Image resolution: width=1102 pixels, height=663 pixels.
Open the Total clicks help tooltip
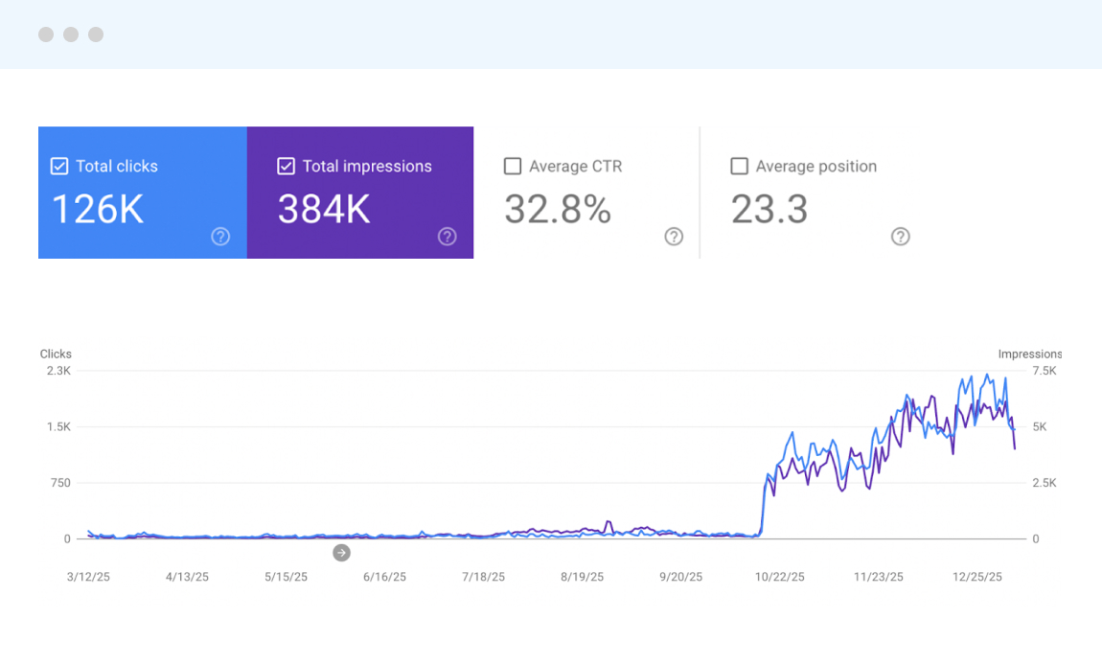pyautogui.click(x=219, y=237)
